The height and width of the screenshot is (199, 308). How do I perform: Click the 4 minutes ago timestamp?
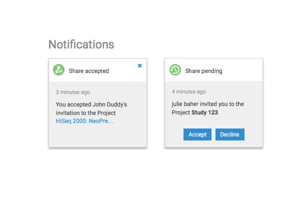point(189,91)
